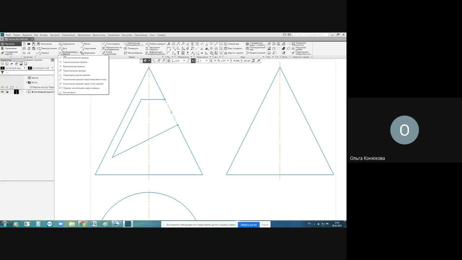Toggle grid display in view toolbar
This screenshot has width=462, height=260.
point(169,61)
